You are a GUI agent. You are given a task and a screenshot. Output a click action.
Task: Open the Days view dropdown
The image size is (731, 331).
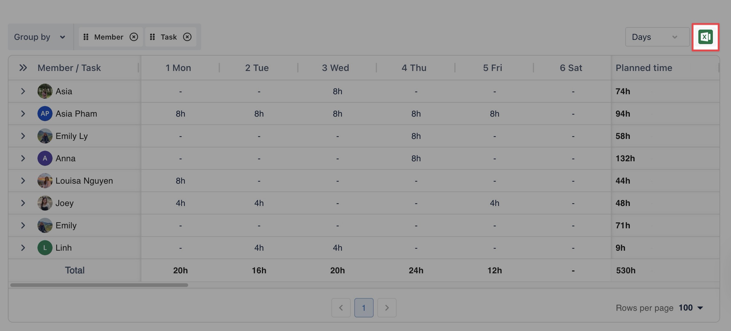[x=657, y=37]
